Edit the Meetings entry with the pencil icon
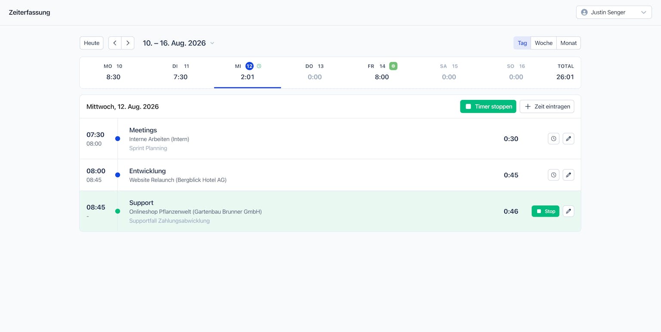This screenshot has width=661, height=332. tap(568, 139)
